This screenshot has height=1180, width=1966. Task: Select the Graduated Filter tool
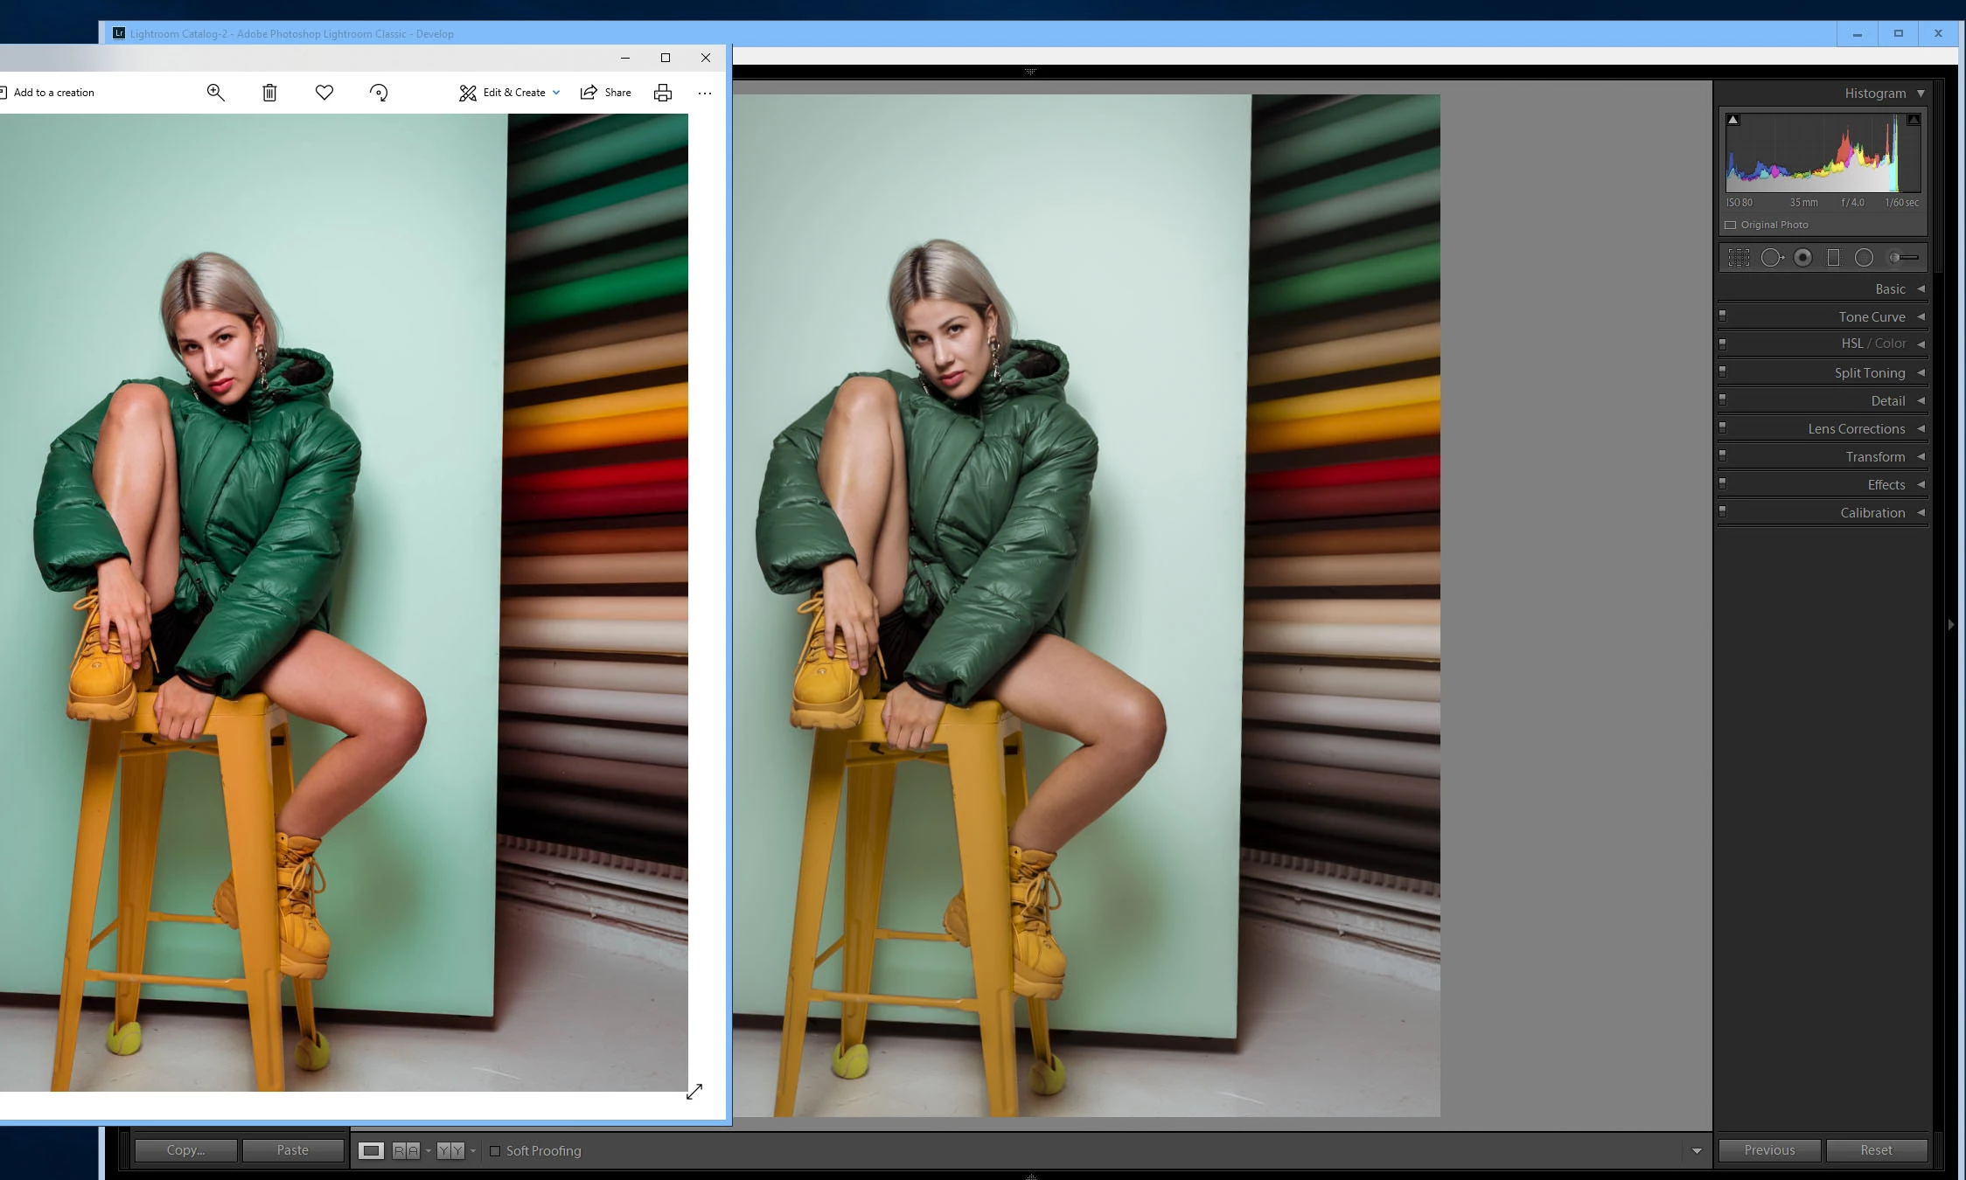click(1833, 257)
